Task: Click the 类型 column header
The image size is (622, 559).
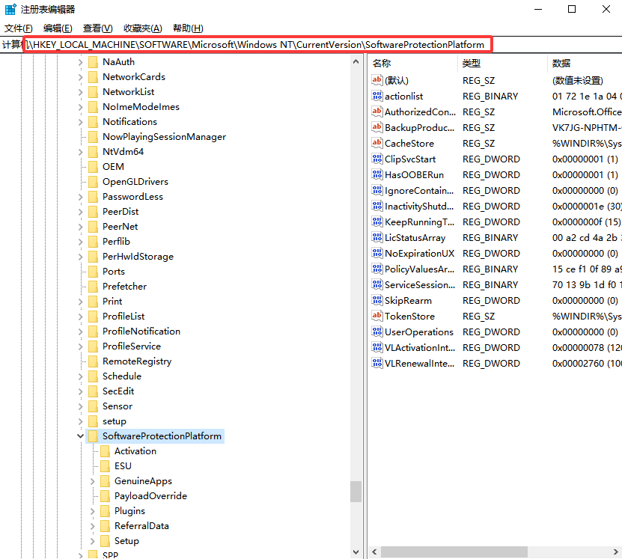Action: click(502, 63)
